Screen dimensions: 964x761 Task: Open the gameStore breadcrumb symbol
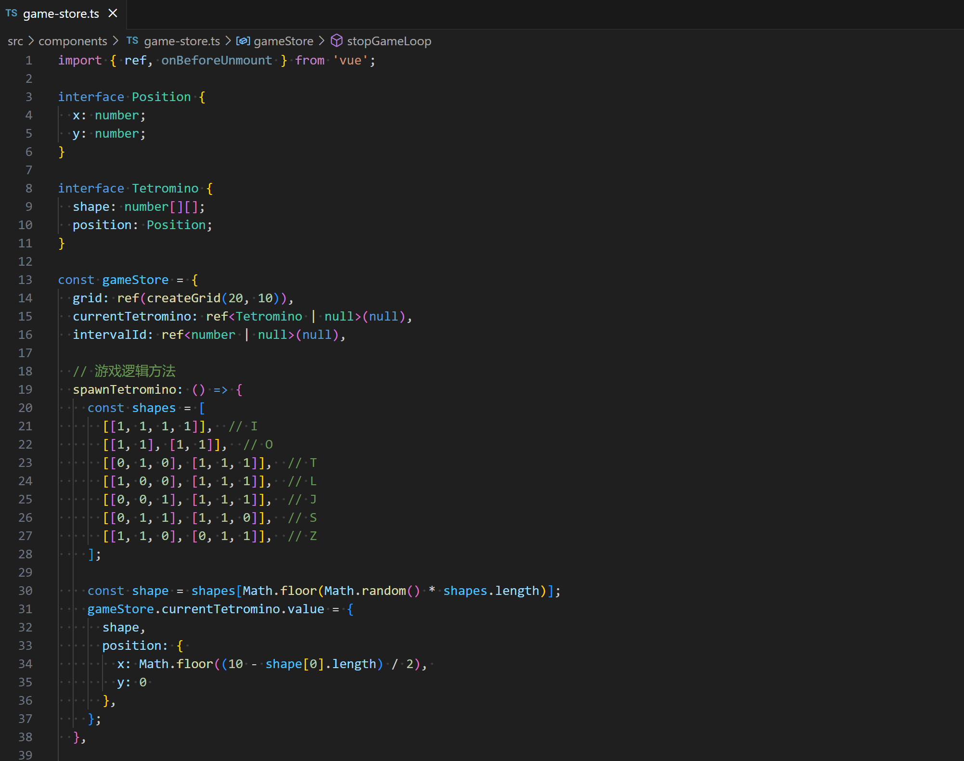[x=283, y=41]
